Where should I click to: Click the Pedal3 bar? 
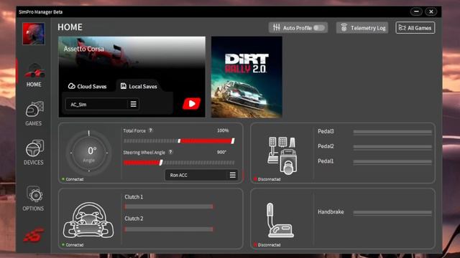point(392,132)
